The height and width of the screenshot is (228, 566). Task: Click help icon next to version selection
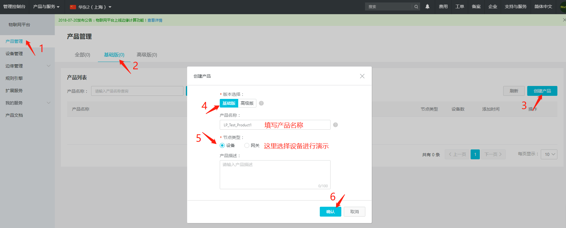[261, 103]
